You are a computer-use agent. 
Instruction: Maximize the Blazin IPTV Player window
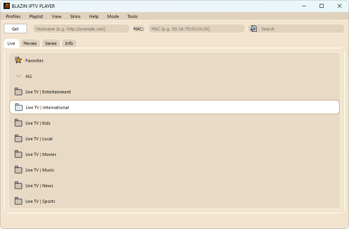[321, 6]
